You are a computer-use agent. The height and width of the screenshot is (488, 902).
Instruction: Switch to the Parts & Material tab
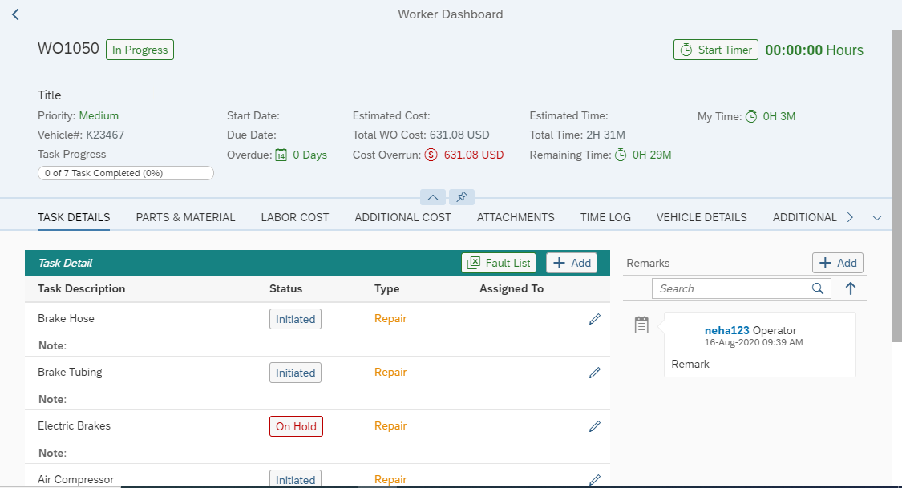(x=185, y=217)
